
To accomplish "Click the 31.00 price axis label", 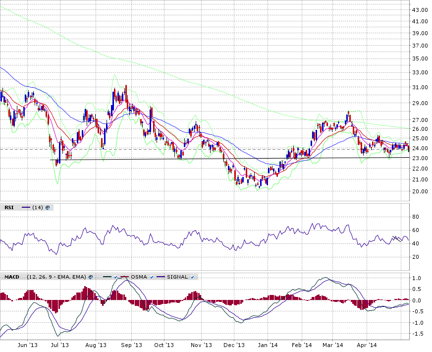I will pos(420,87).
